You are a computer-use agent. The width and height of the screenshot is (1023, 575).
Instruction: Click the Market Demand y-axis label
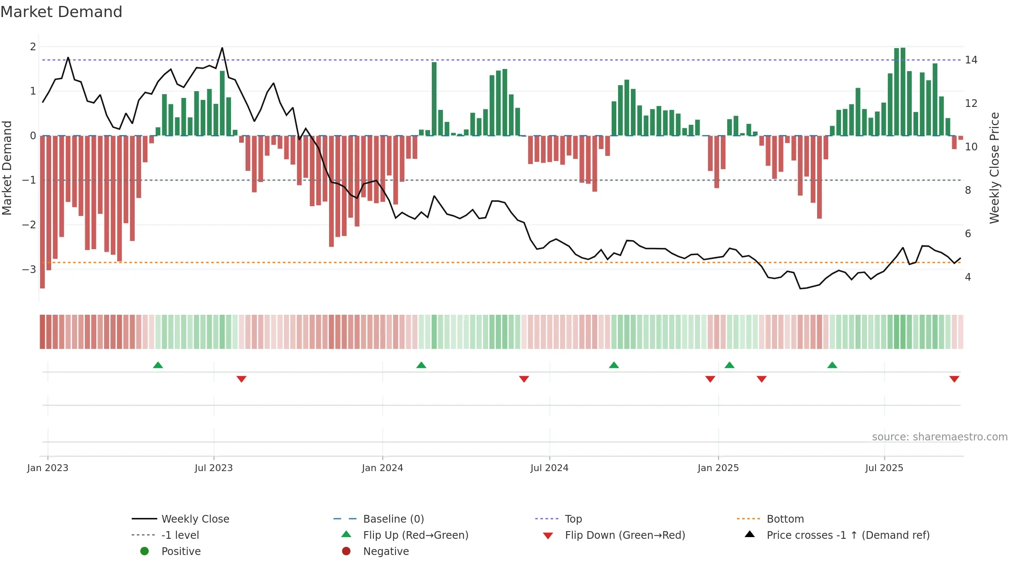(x=7, y=168)
